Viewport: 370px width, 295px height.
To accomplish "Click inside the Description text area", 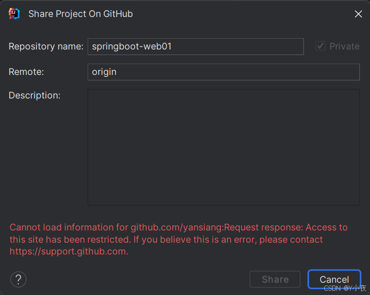I will pos(223,147).
